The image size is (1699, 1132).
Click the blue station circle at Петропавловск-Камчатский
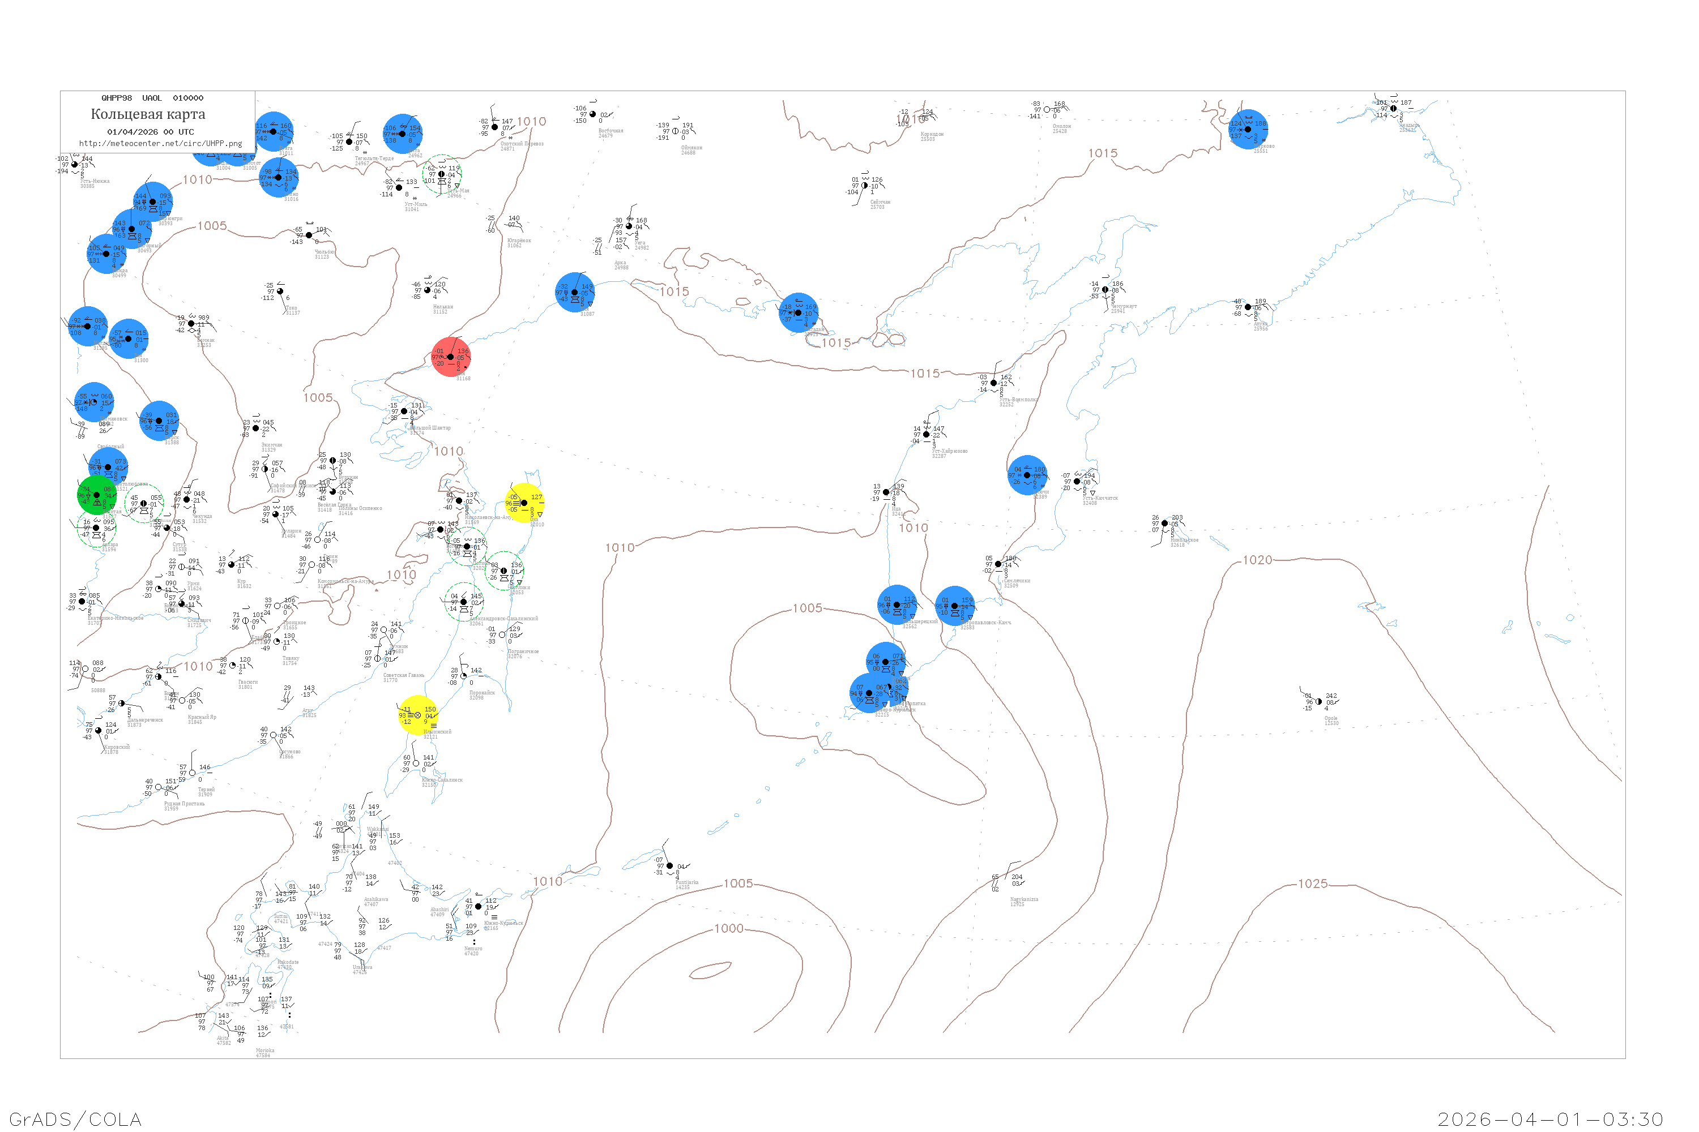coord(955,606)
